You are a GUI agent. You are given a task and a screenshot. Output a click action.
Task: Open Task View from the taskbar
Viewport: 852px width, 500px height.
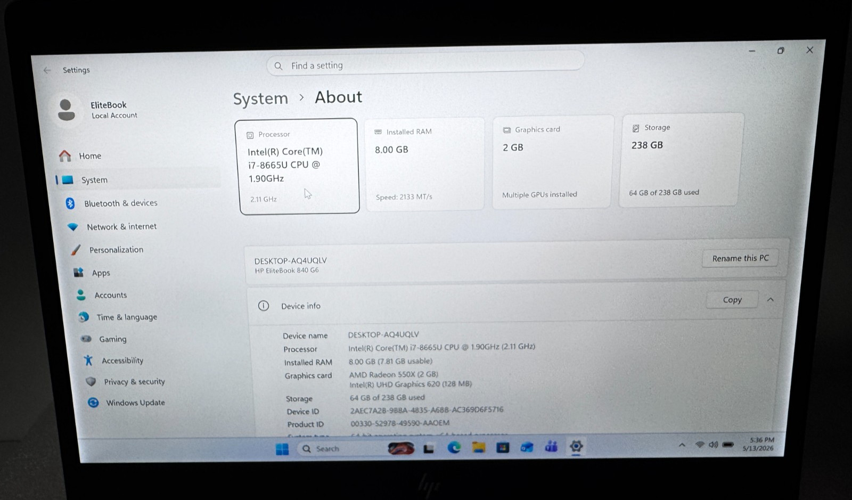point(429,448)
